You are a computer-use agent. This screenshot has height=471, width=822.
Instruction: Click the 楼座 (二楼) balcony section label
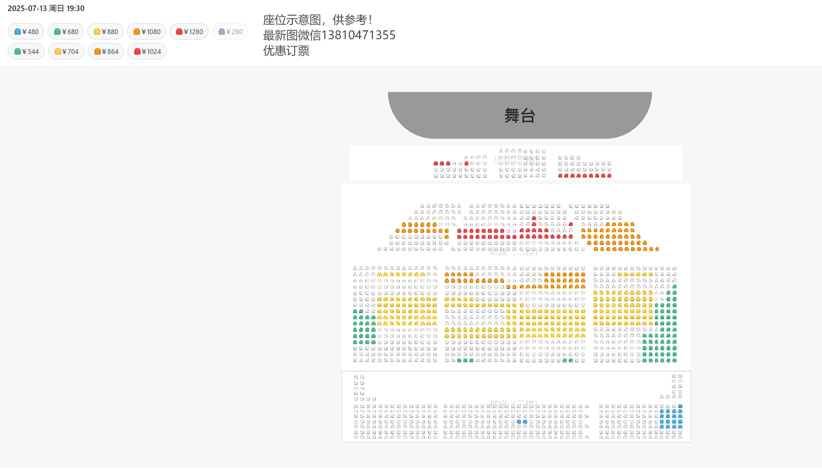[x=514, y=404]
